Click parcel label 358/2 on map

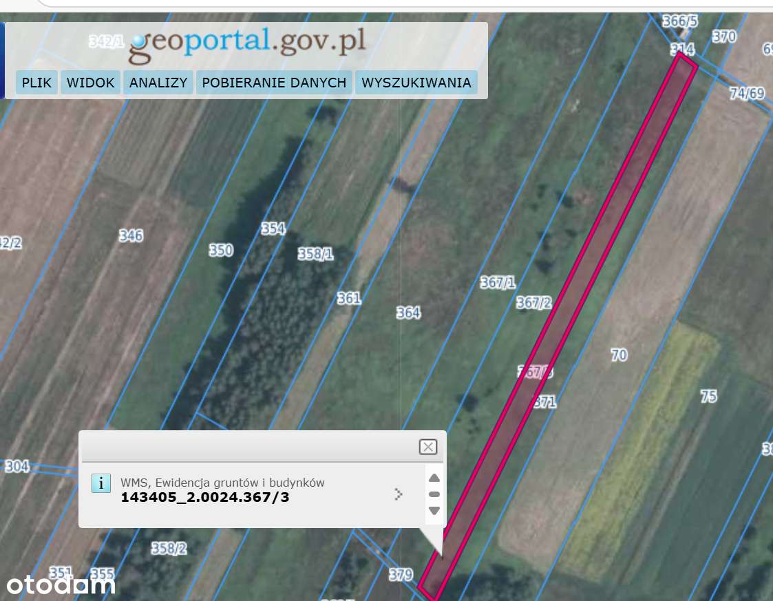click(169, 548)
